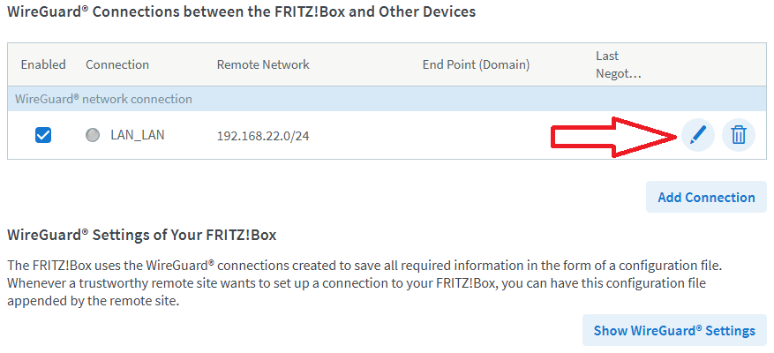Click the red arrow annotation
This screenshot has width=774, height=353.
click(614, 138)
